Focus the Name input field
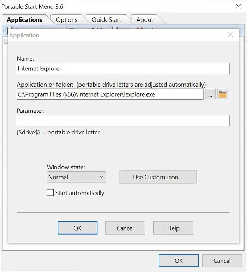 [123, 68]
